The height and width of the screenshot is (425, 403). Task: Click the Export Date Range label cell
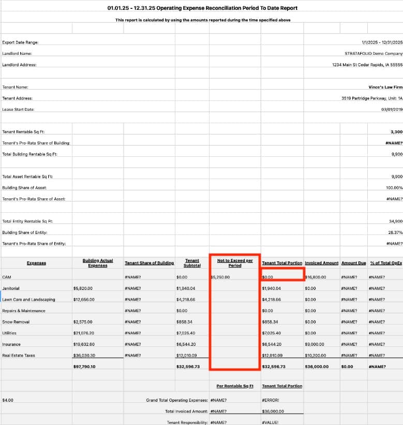[21, 42]
